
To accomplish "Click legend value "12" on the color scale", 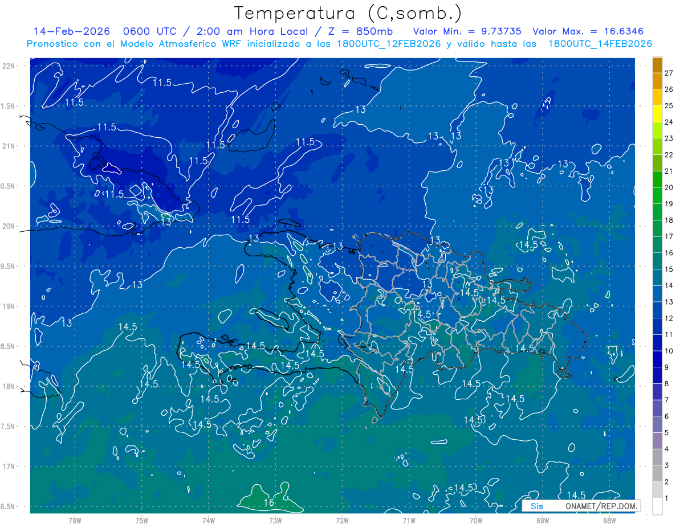I will pyautogui.click(x=669, y=318).
